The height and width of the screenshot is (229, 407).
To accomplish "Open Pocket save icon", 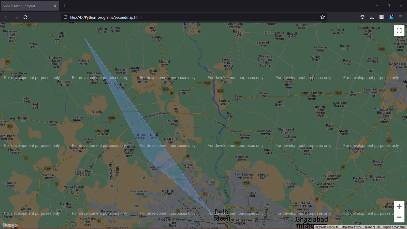I will [362, 17].
